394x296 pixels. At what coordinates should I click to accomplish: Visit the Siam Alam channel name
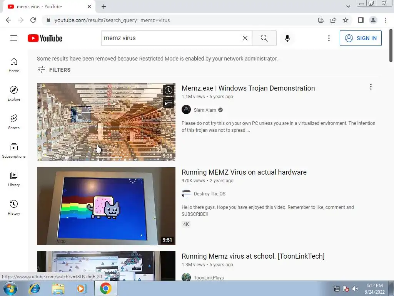tap(205, 110)
